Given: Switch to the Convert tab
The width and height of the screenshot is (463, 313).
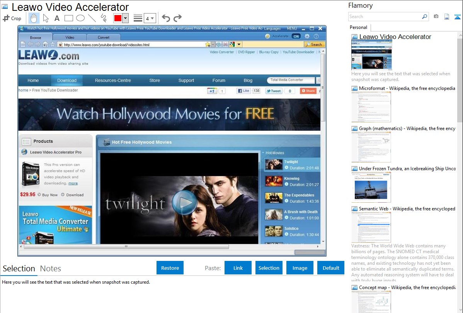Looking at the screenshot, I should pyautogui.click(x=103, y=37).
